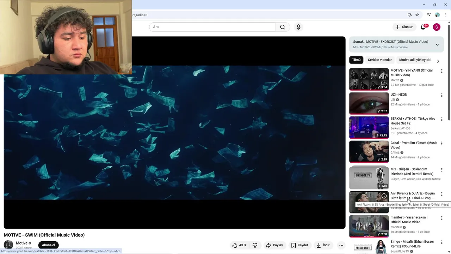Select the Tümü filter chip
Image resolution: width=451 pixels, height=254 pixels.
point(356,60)
